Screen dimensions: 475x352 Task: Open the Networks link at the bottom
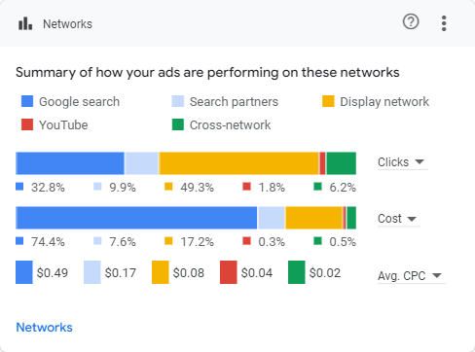(45, 328)
